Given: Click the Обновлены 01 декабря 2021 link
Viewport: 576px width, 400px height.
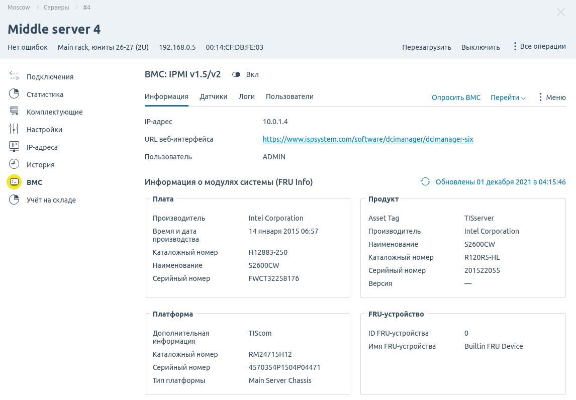Looking at the screenshot, I should pyautogui.click(x=500, y=182).
